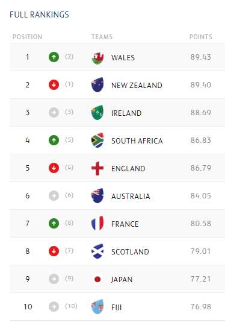Click the Wales dragon flag icon
The width and height of the screenshot is (225, 322).
[x=97, y=57]
